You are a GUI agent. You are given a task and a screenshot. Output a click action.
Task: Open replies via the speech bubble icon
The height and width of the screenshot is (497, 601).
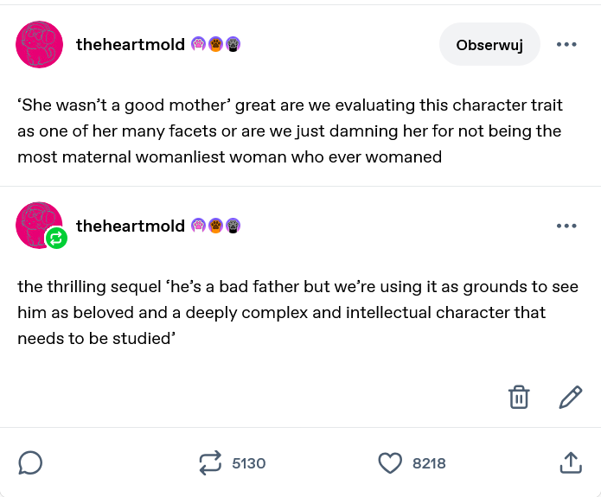(30, 463)
